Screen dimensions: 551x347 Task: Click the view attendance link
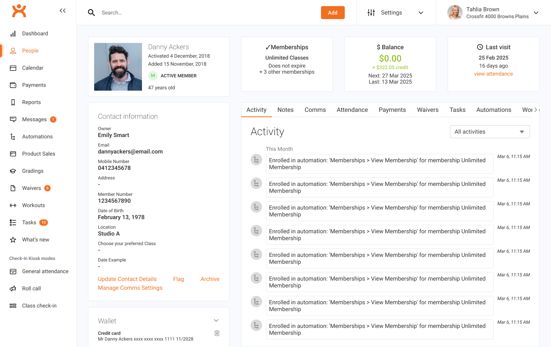[x=494, y=74]
